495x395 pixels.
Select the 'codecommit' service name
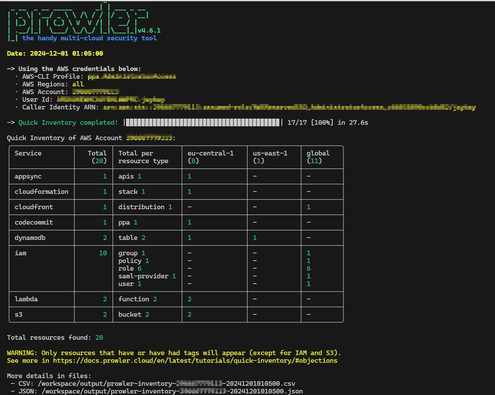click(x=34, y=222)
